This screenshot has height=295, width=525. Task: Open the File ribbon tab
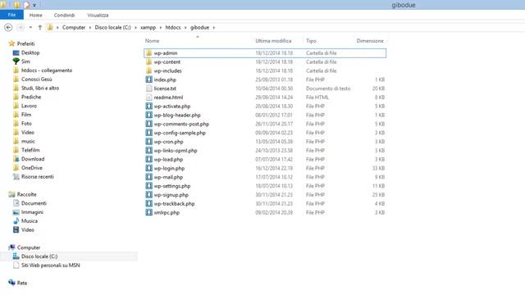(x=11, y=15)
